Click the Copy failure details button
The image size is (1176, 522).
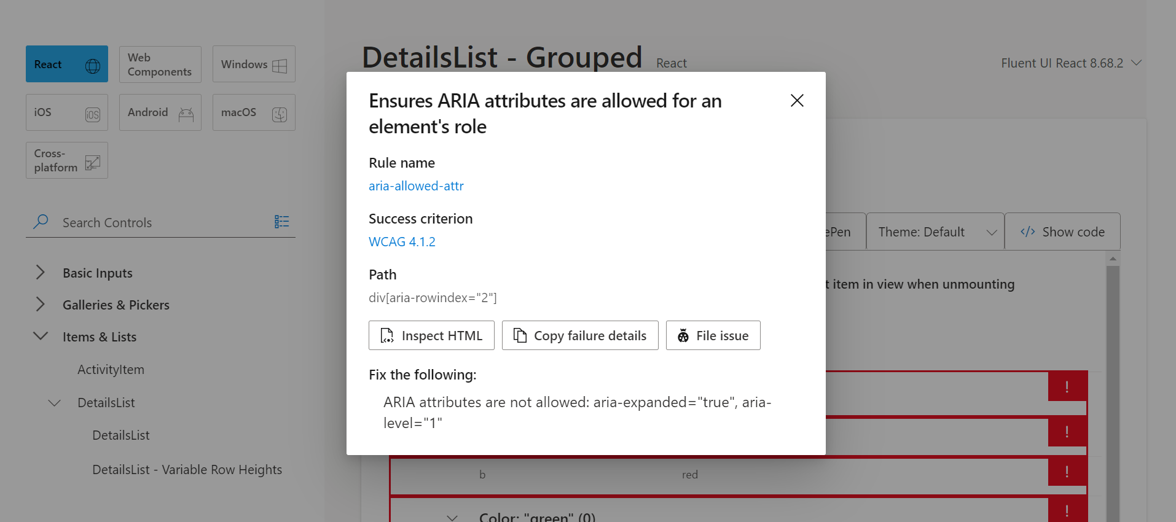coord(580,335)
